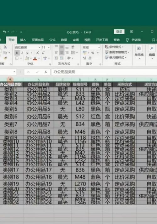The height and width of the screenshot is (224, 157).
Task: Apply the Fill Color paint bucket
Action: point(27,58)
